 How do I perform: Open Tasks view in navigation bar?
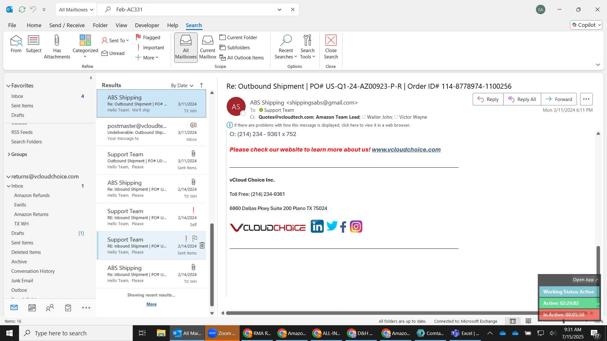point(68,308)
